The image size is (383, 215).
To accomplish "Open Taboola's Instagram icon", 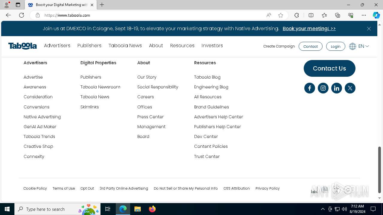I will [323, 88].
